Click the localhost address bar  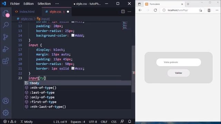click(182, 10)
